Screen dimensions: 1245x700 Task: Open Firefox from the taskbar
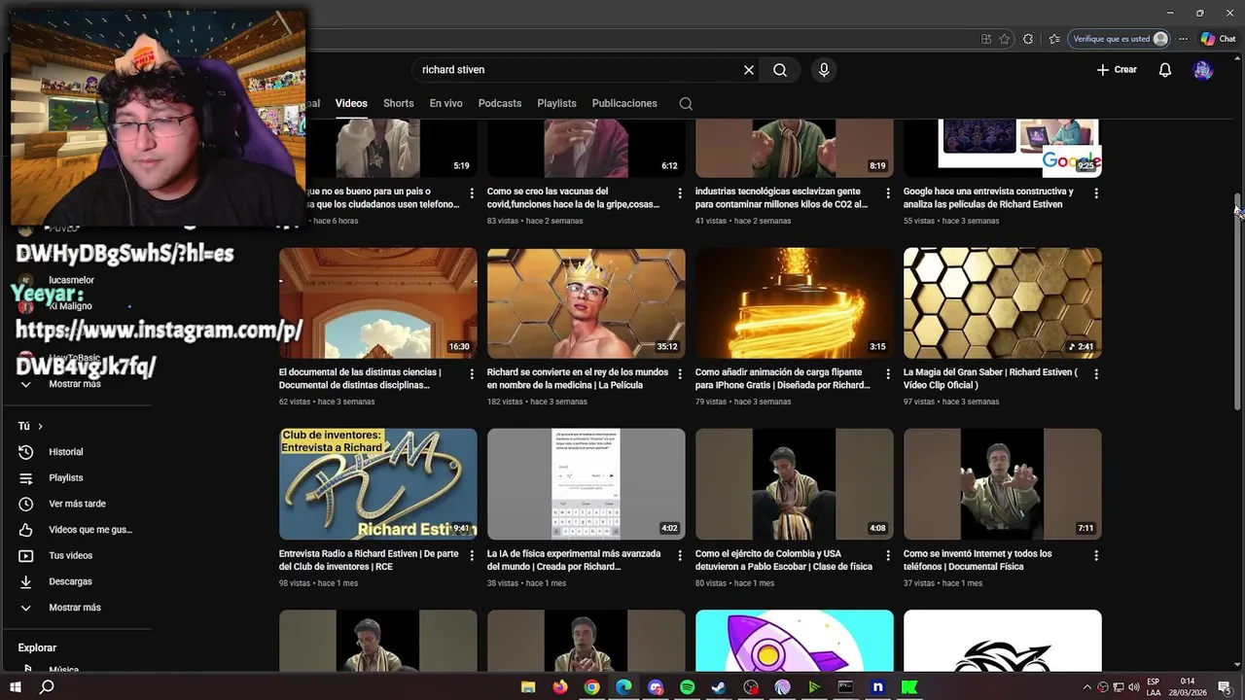click(559, 687)
